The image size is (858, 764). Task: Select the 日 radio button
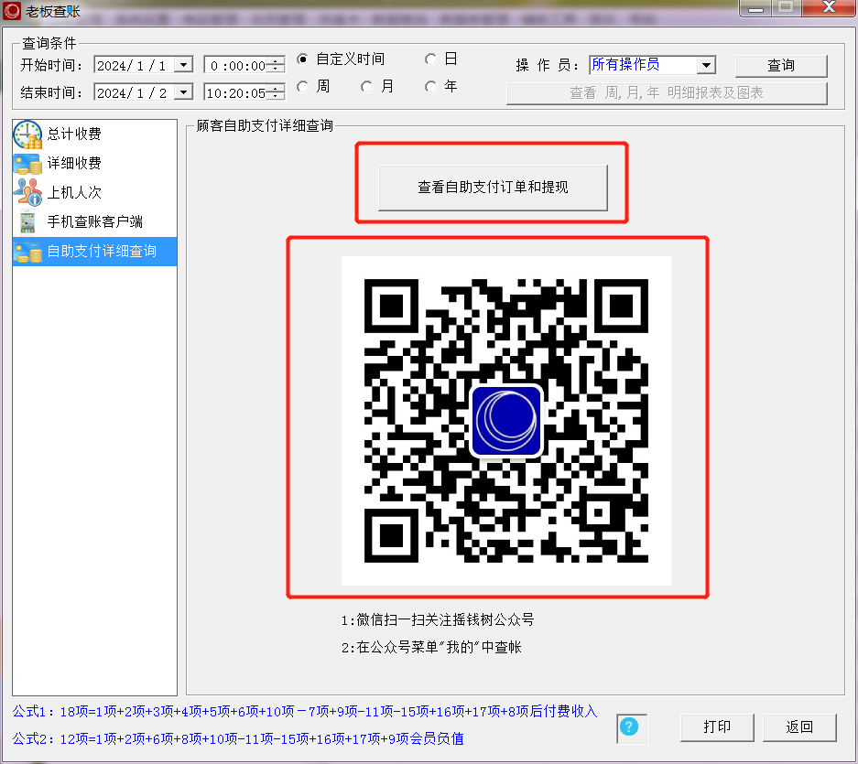pyautogui.click(x=430, y=59)
